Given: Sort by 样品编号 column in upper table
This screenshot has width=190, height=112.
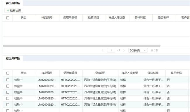Looking at the screenshot, I should pos(47,18).
